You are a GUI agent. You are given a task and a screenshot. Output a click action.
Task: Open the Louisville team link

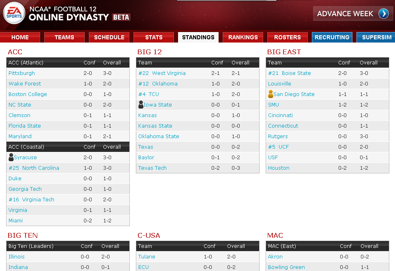(280, 84)
